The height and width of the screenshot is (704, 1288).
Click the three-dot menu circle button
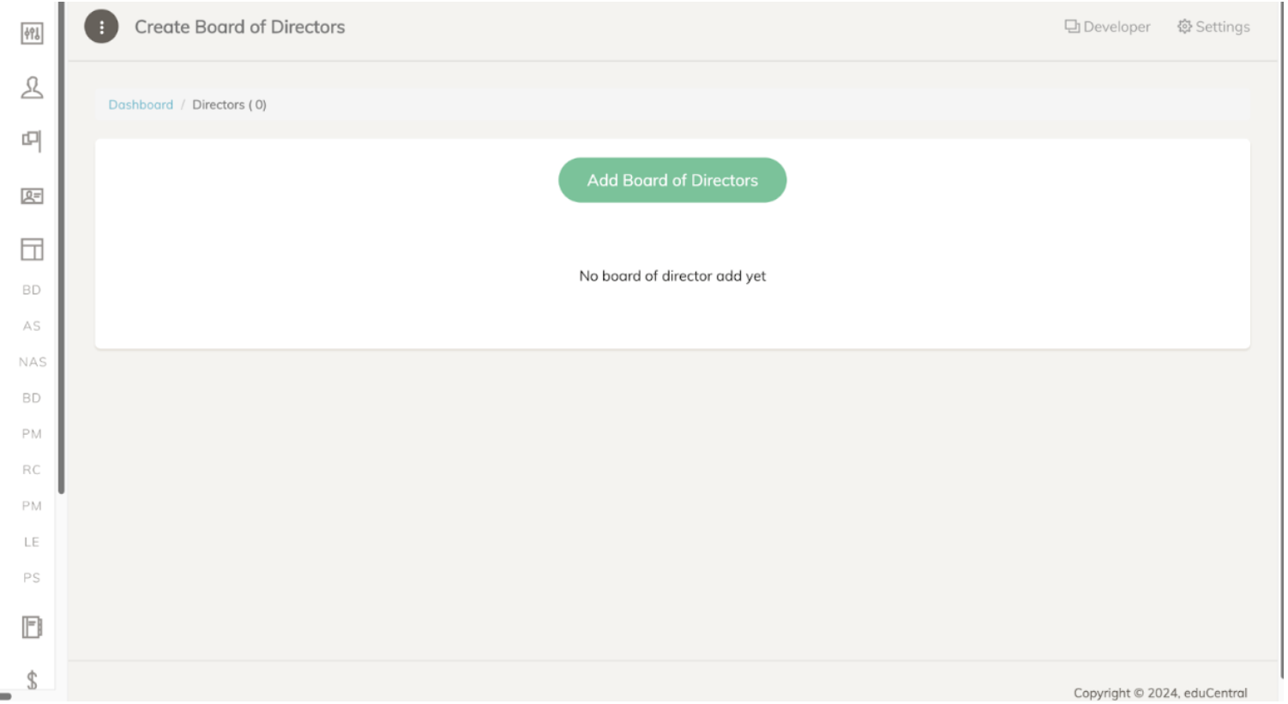[x=101, y=27]
